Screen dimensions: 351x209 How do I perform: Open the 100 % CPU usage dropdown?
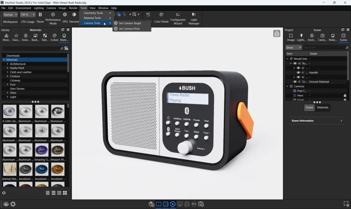(27, 15)
